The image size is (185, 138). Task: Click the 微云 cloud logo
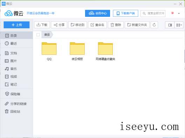click(x=14, y=13)
